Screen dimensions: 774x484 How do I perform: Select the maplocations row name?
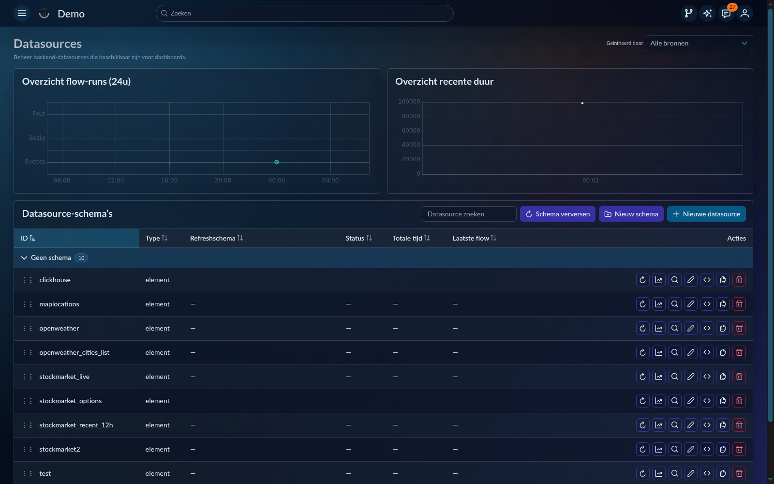[x=59, y=304]
